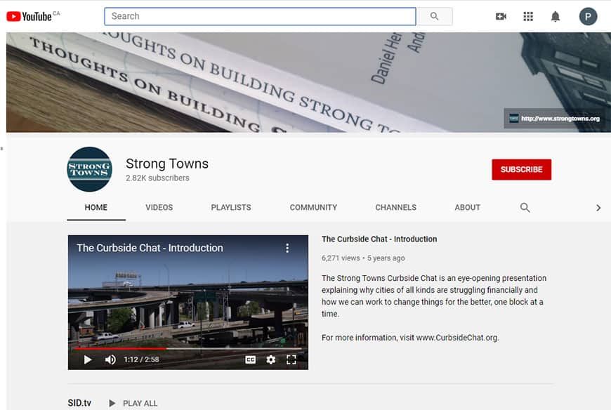Image resolution: width=611 pixels, height=410 pixels.
Task: Open the video's three-dot options menu
Action: point(287,248)
